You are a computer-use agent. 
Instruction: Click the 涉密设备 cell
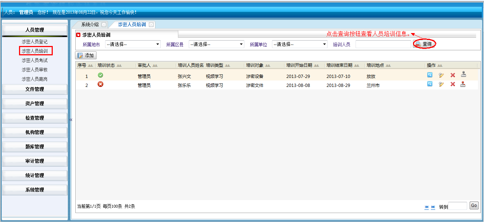[x=255, y=77]
